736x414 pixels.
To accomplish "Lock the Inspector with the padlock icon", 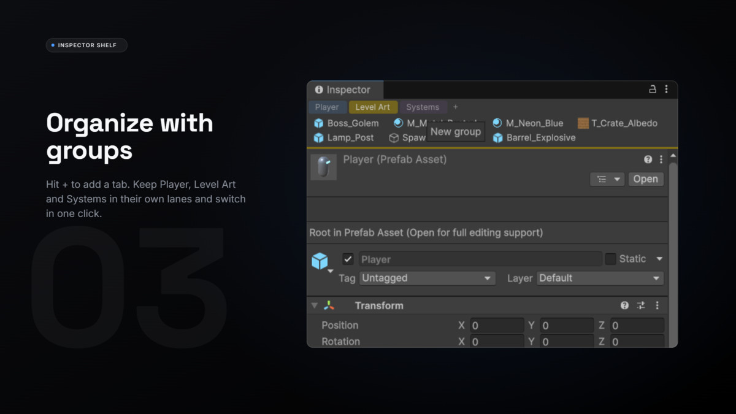I will coord(653,90).
